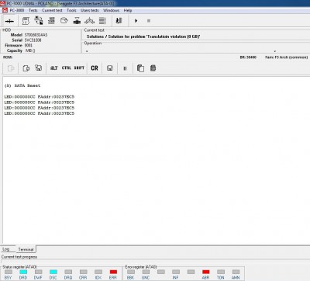Stop the test with the square button
Viewport: 310px width, 281px height.
[x=149, y=21]
